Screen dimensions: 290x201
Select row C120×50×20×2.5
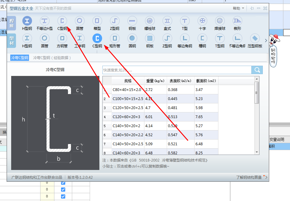tap(160, 108)
